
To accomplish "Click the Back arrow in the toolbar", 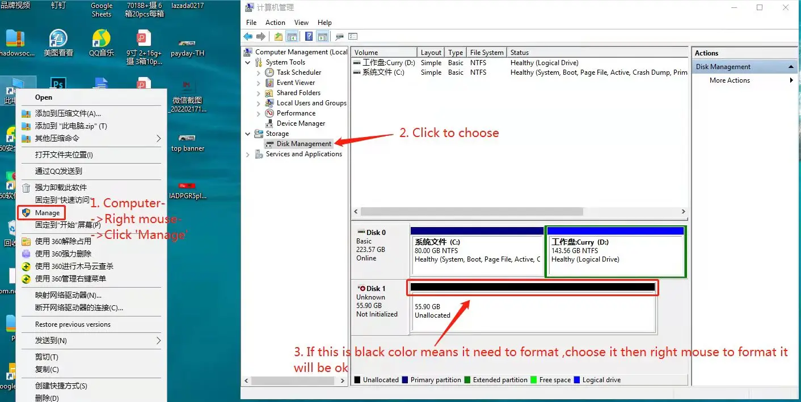I will 248,37.
